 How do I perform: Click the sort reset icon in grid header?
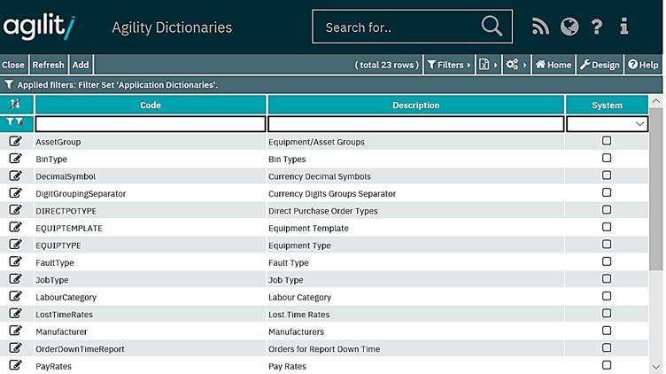(15, 105)
